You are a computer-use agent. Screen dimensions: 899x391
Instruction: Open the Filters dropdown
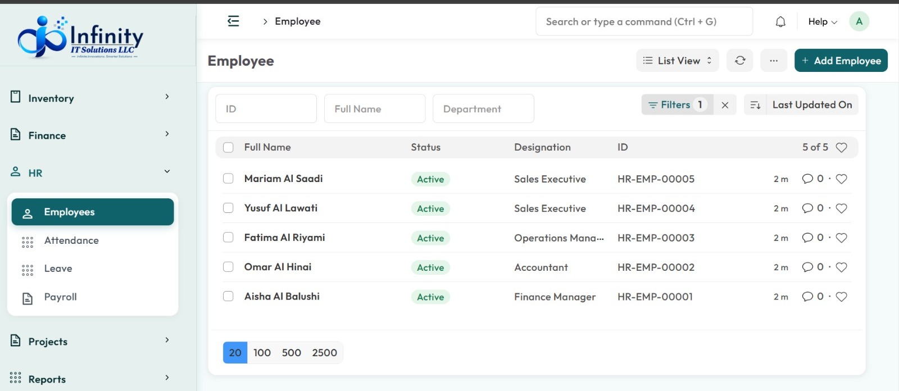[677, 105]
